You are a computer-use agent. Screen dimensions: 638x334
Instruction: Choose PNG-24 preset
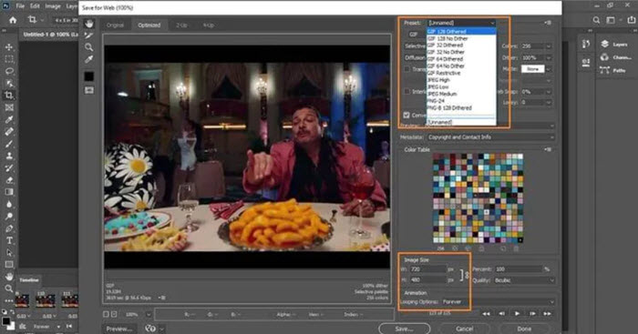pos(461,101)
